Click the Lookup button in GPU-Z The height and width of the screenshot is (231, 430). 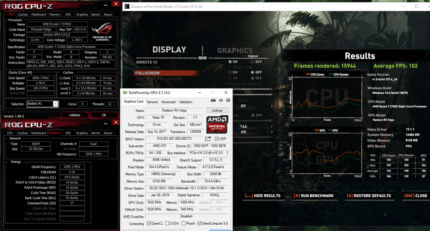217,110
